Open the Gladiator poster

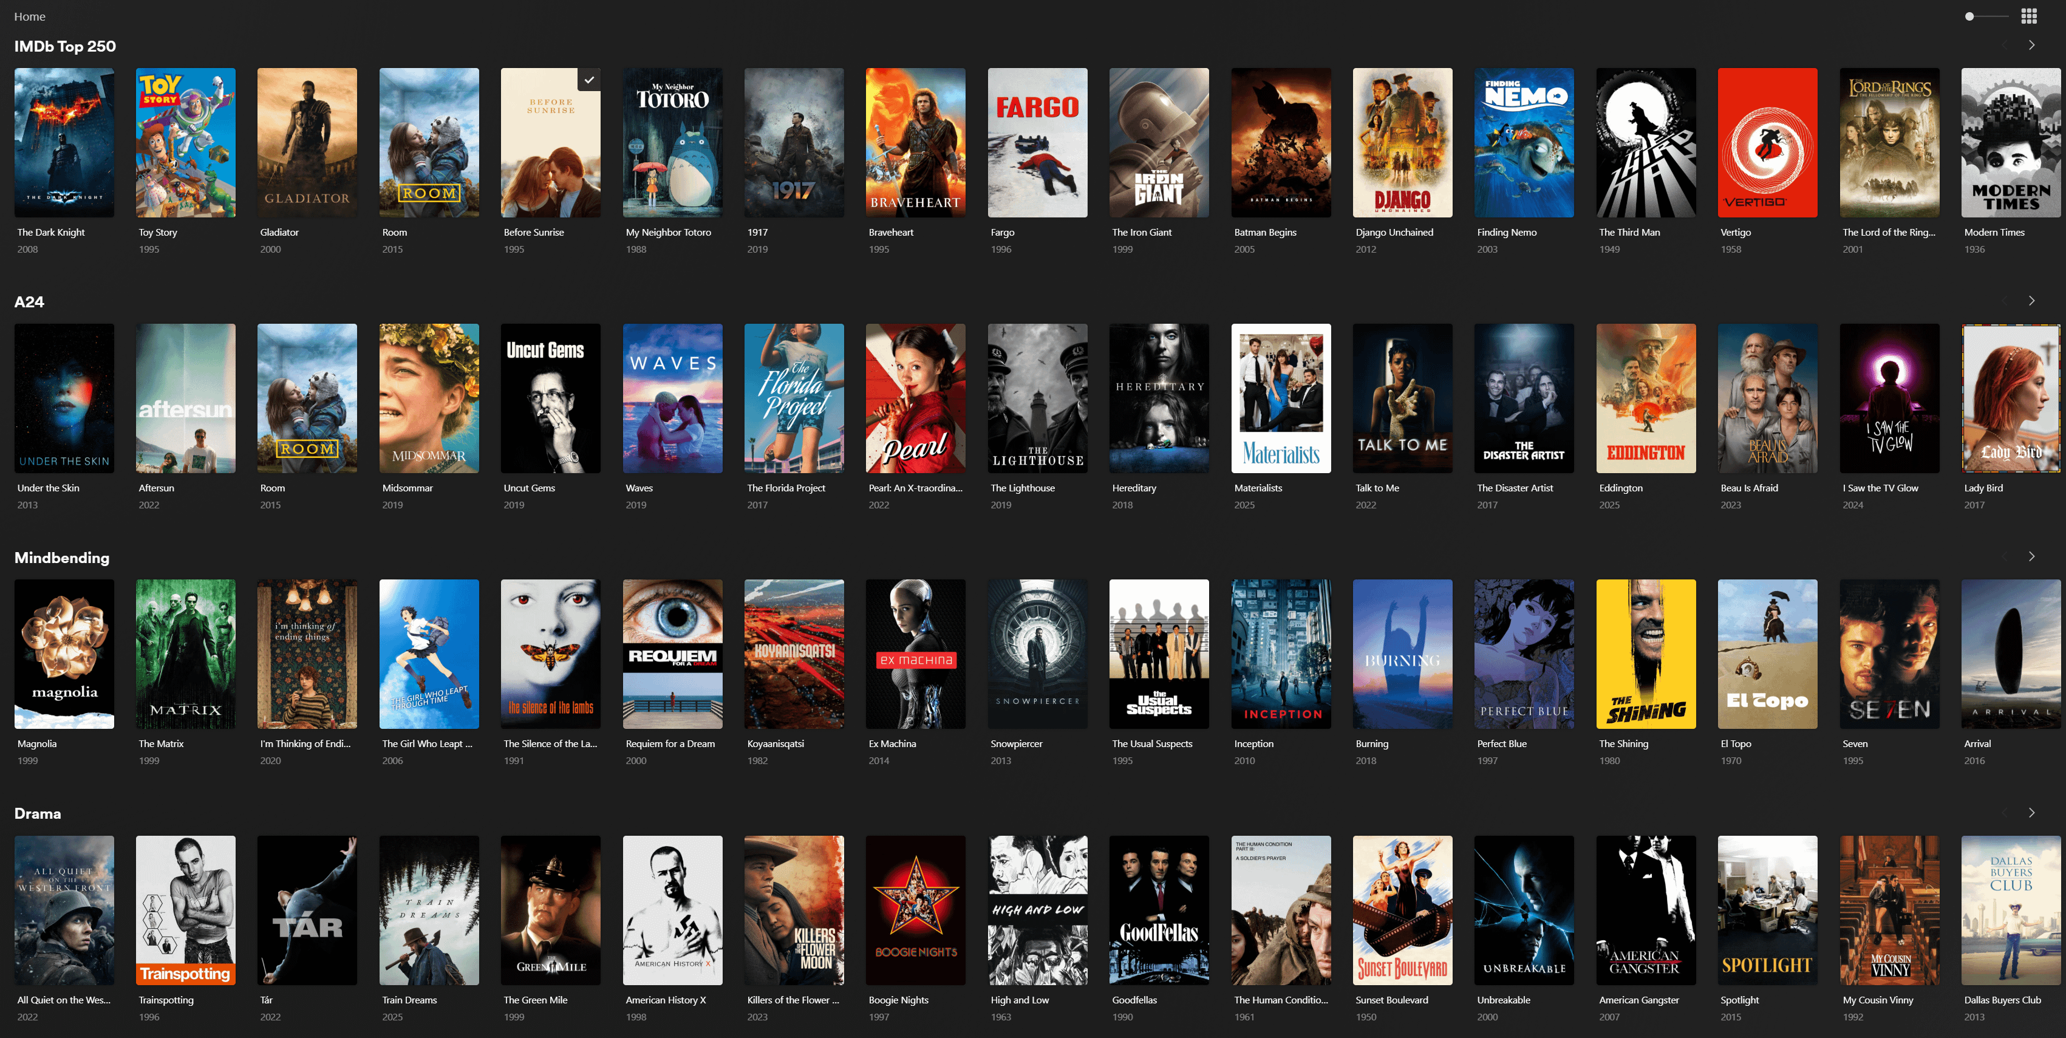[x=307, y=143]
